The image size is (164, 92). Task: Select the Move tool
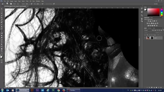coord(2,9)
